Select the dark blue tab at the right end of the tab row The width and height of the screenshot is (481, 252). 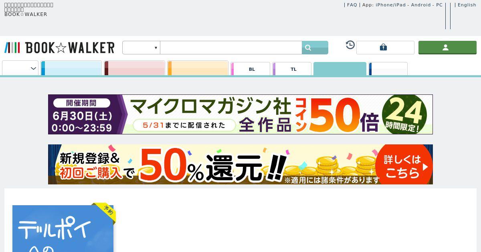pos(388,69)
